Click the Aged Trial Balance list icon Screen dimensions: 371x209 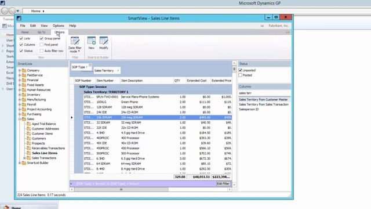point(29,124)
